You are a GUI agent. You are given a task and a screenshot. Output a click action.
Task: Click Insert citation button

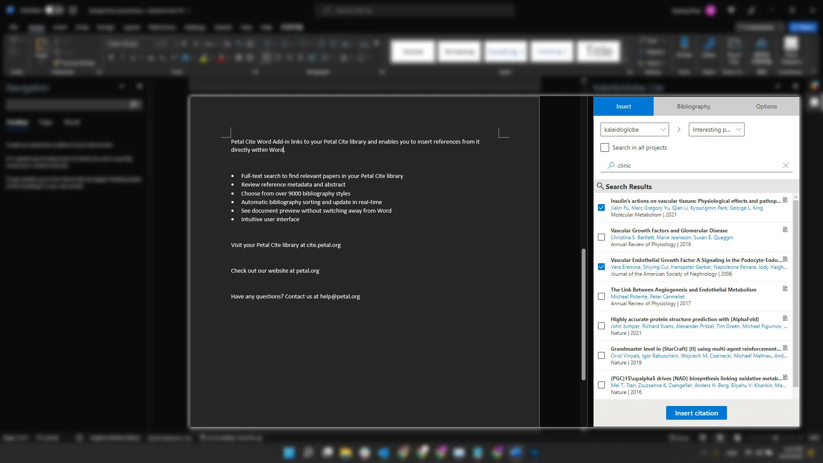coord(697,412)
